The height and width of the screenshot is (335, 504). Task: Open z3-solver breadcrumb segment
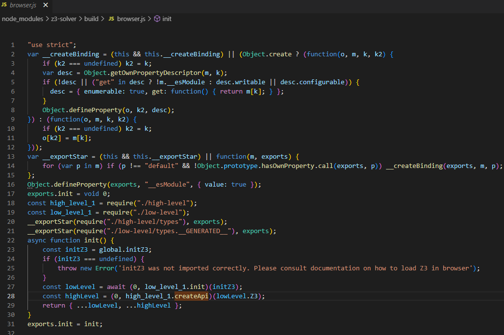(64, 19)
